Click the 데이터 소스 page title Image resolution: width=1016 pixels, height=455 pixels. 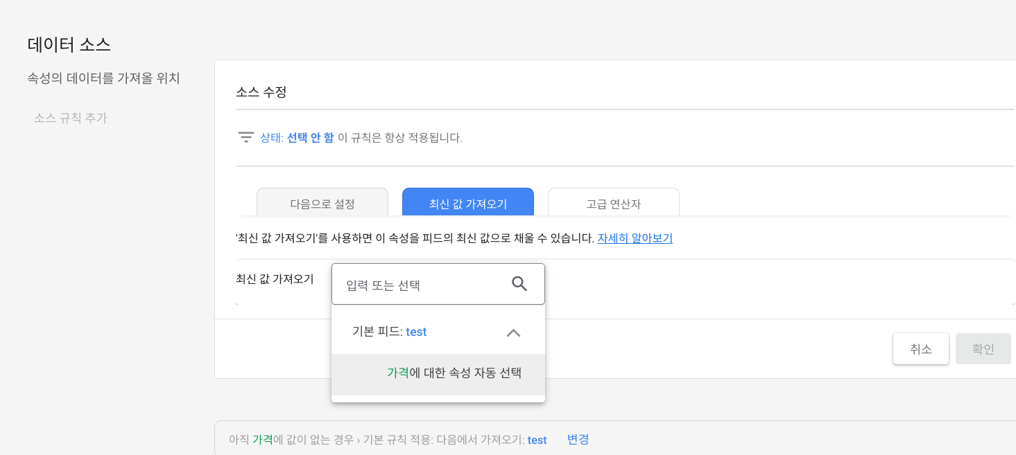pyautogui.click(x=69, y=45)
